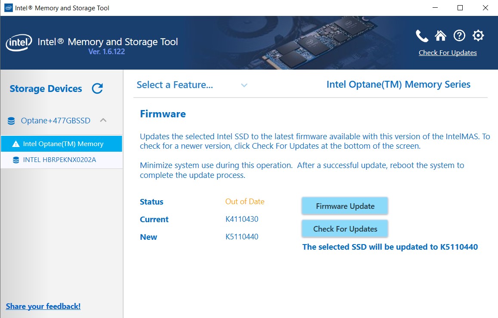Viewport: 498px width, 318px height.
Task: Click the phone contact support icon
Action: pyautogui.click(x=422, y=36)
